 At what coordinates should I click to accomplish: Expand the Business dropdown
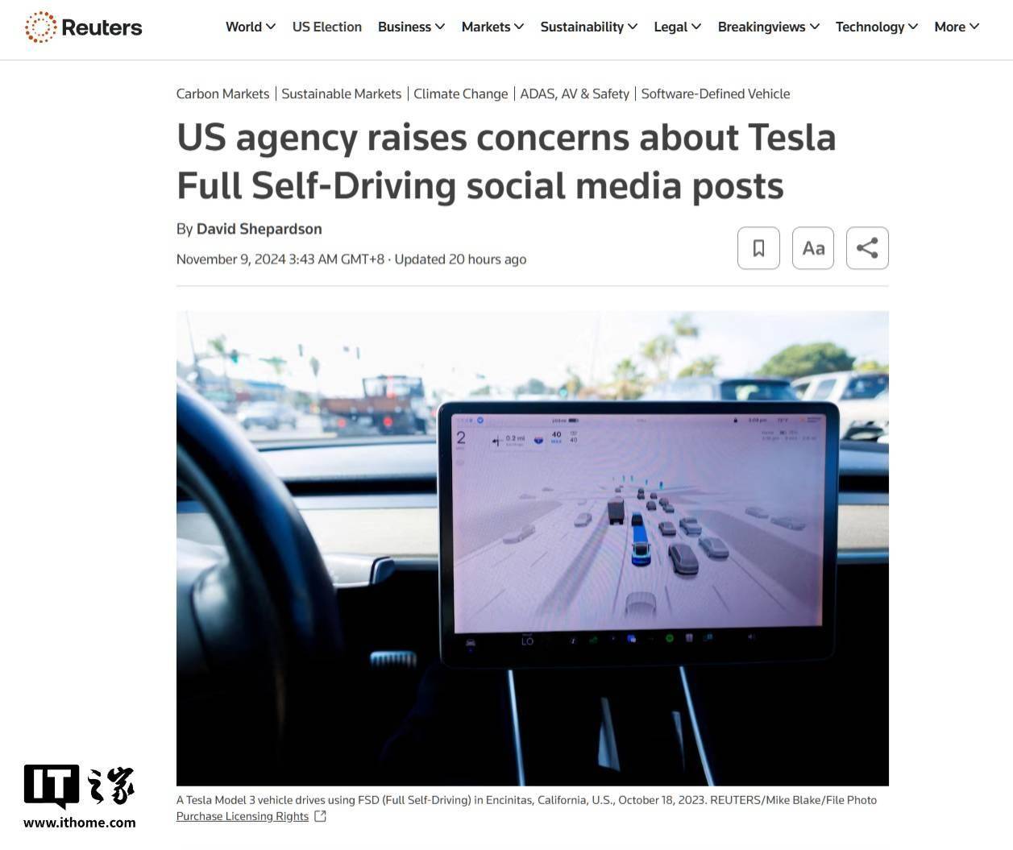[x=411, y=27]
